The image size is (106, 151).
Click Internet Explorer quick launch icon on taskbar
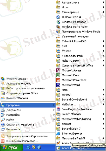tap(28, 147)
